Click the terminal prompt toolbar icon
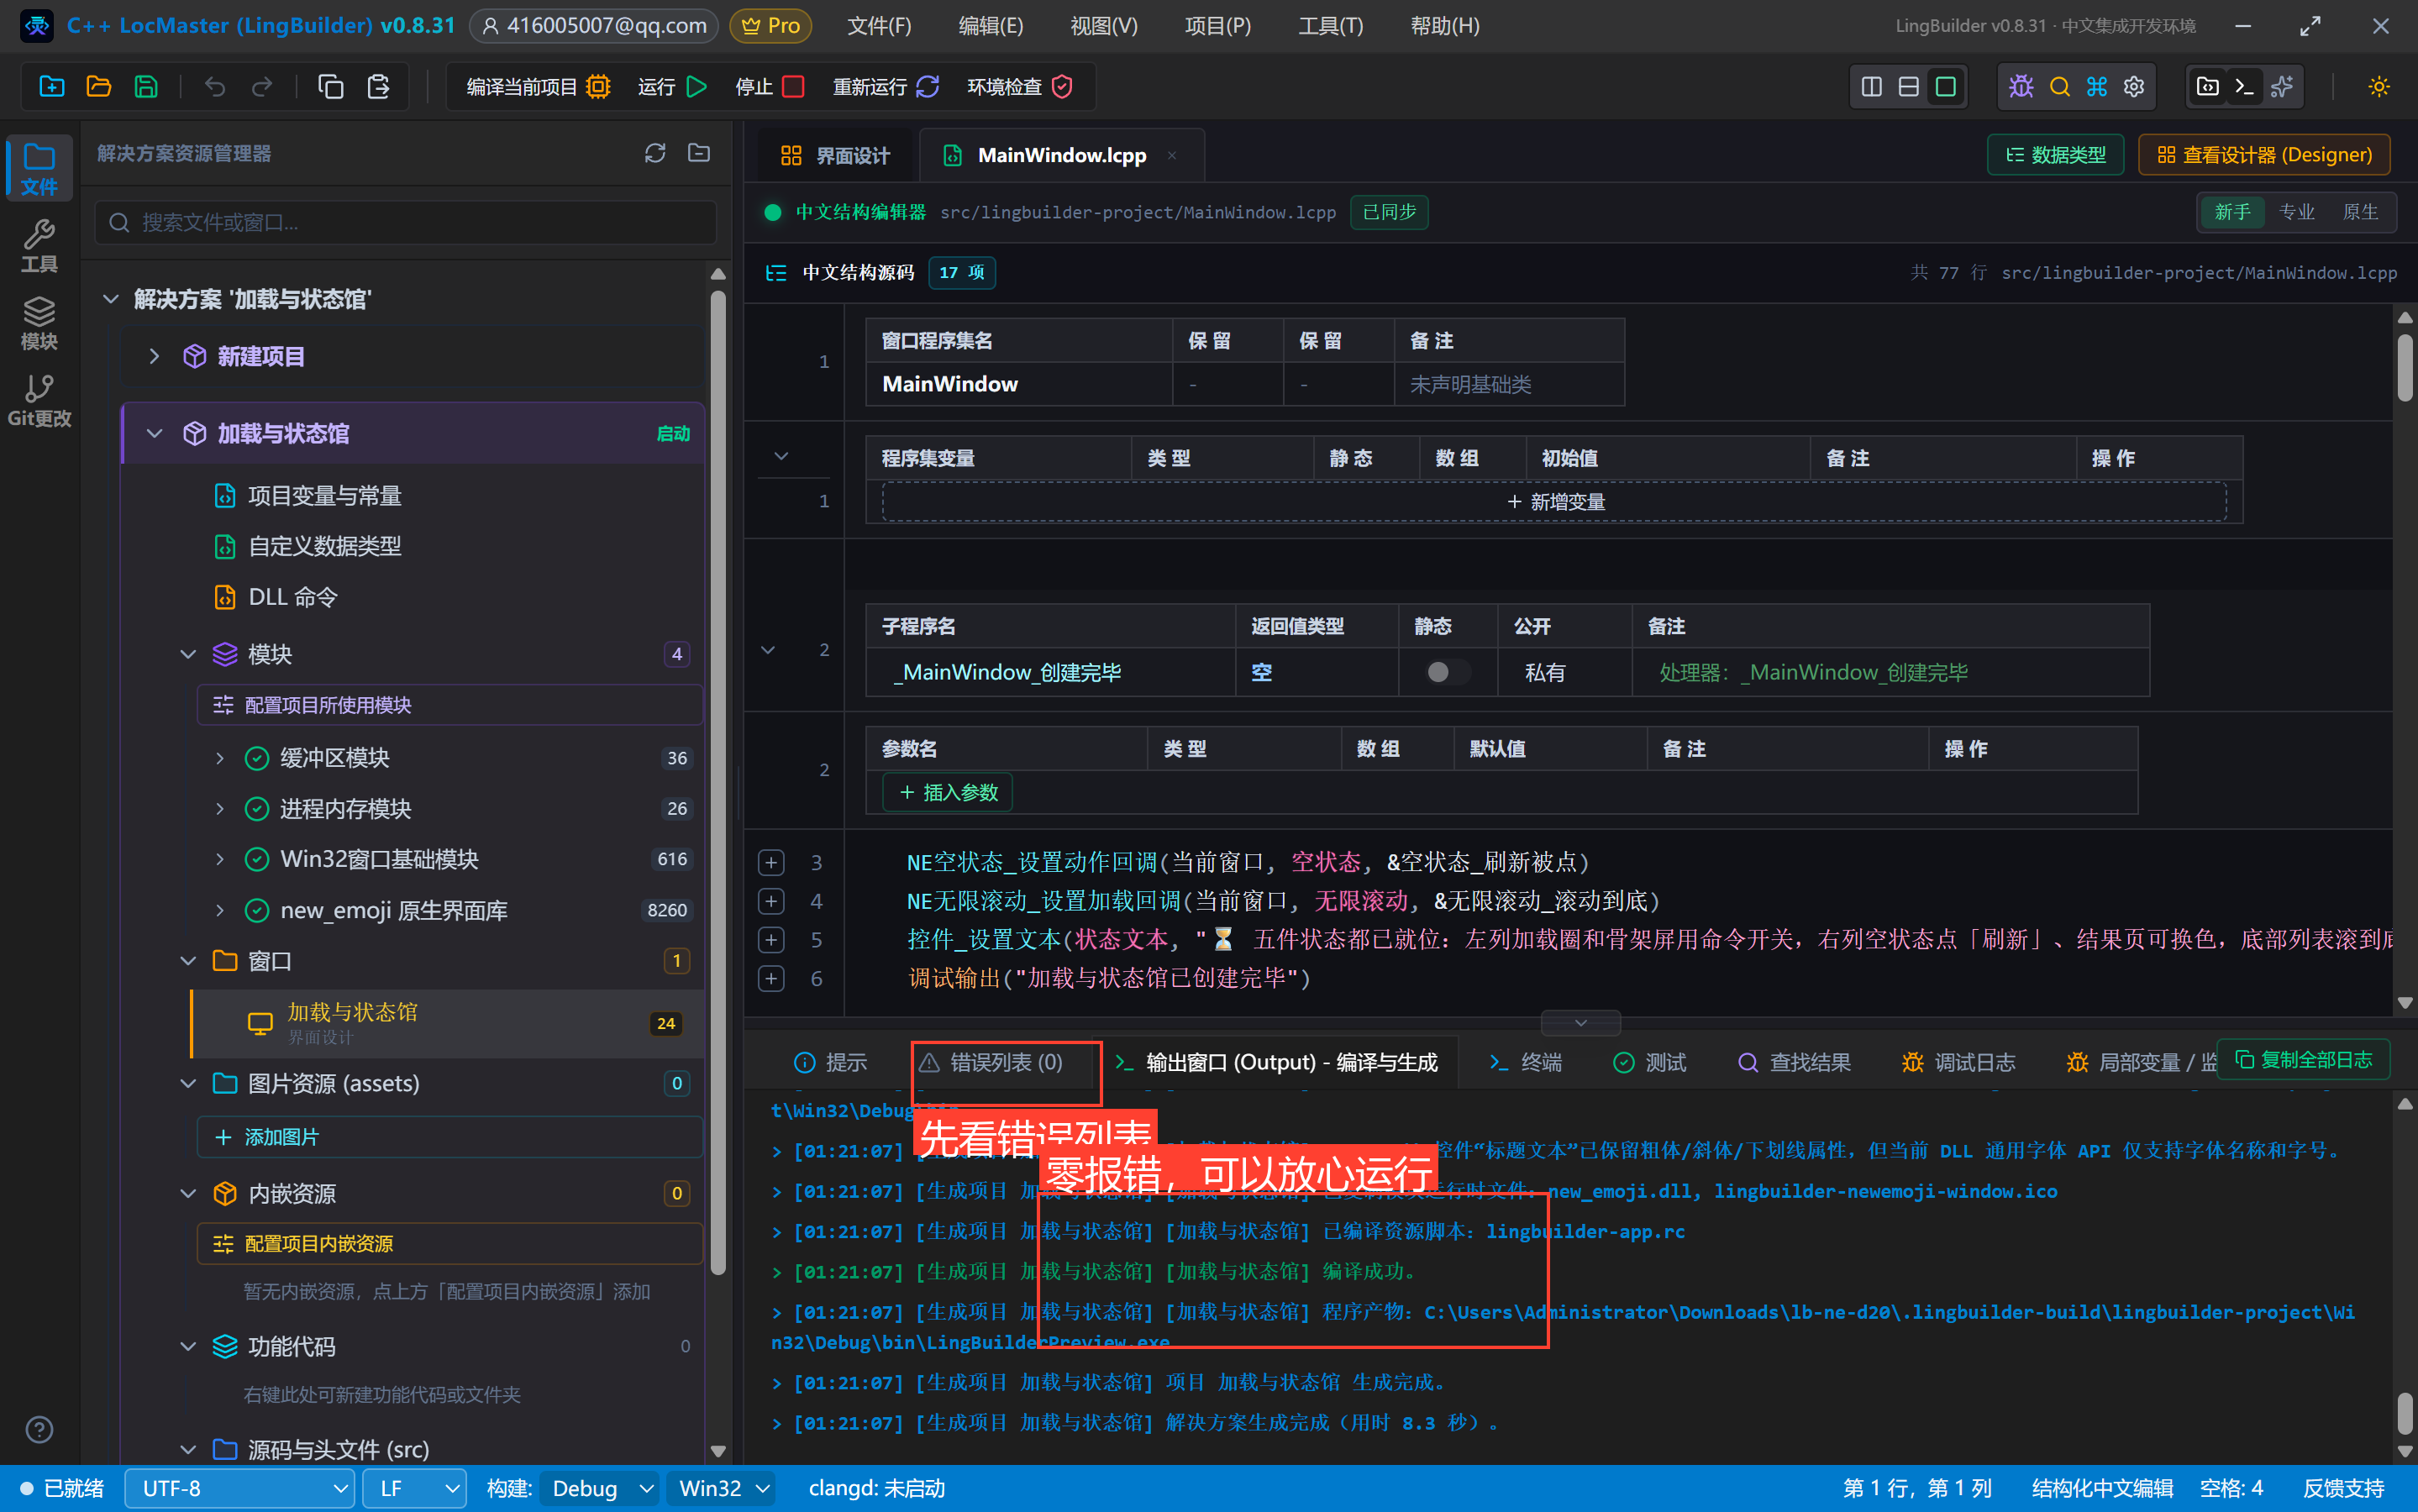The height and width of the screenshot is (1512, 2418). tap(2245, 87)
